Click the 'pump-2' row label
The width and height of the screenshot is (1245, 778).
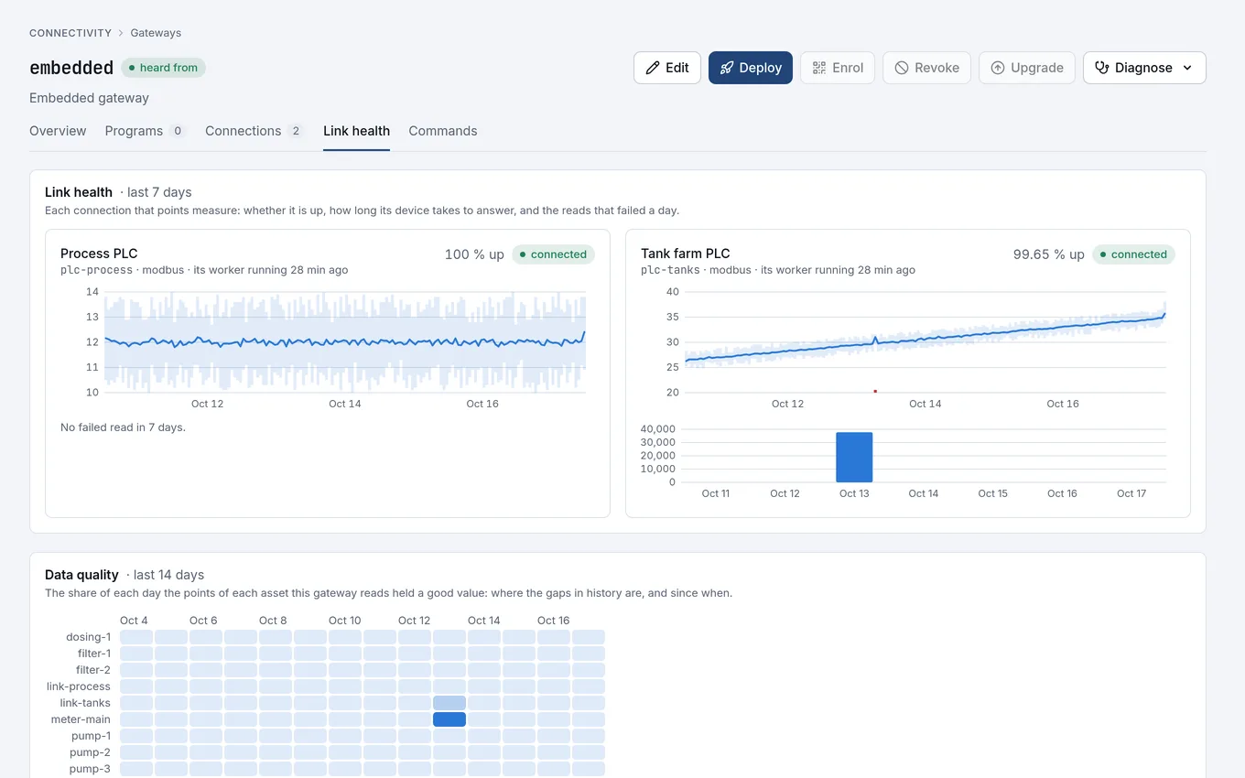point(91,752)
